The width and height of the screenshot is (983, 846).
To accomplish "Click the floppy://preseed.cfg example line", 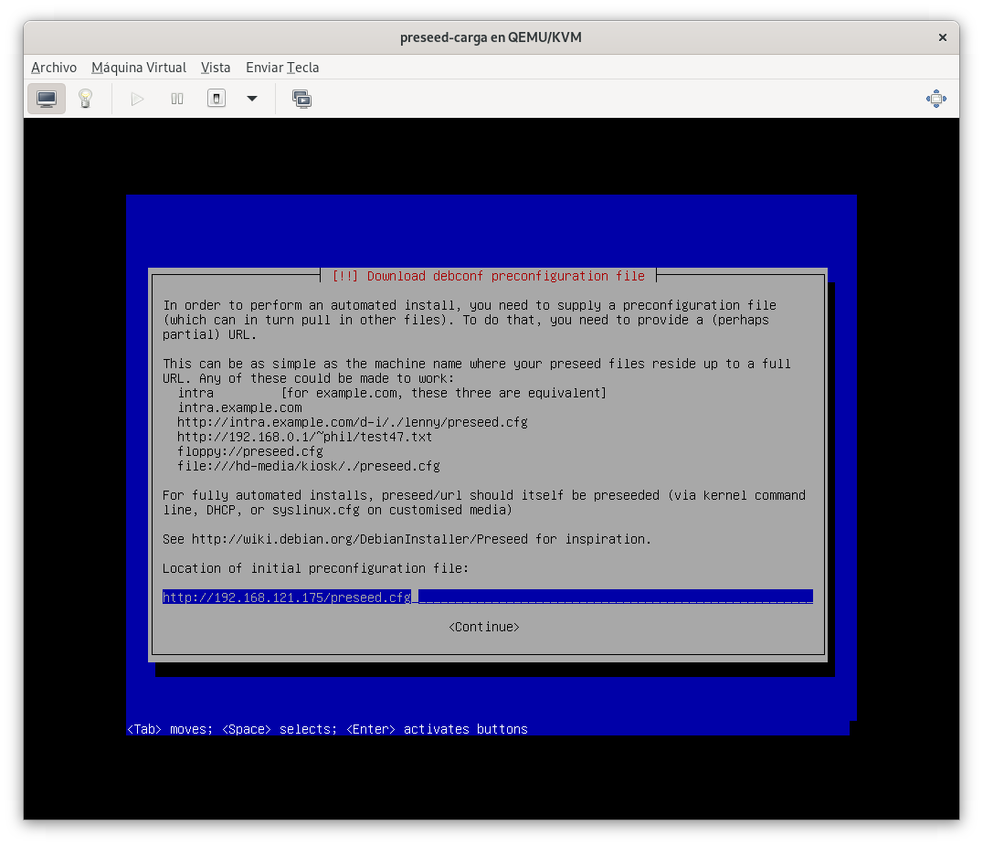I will click(250, 451).
